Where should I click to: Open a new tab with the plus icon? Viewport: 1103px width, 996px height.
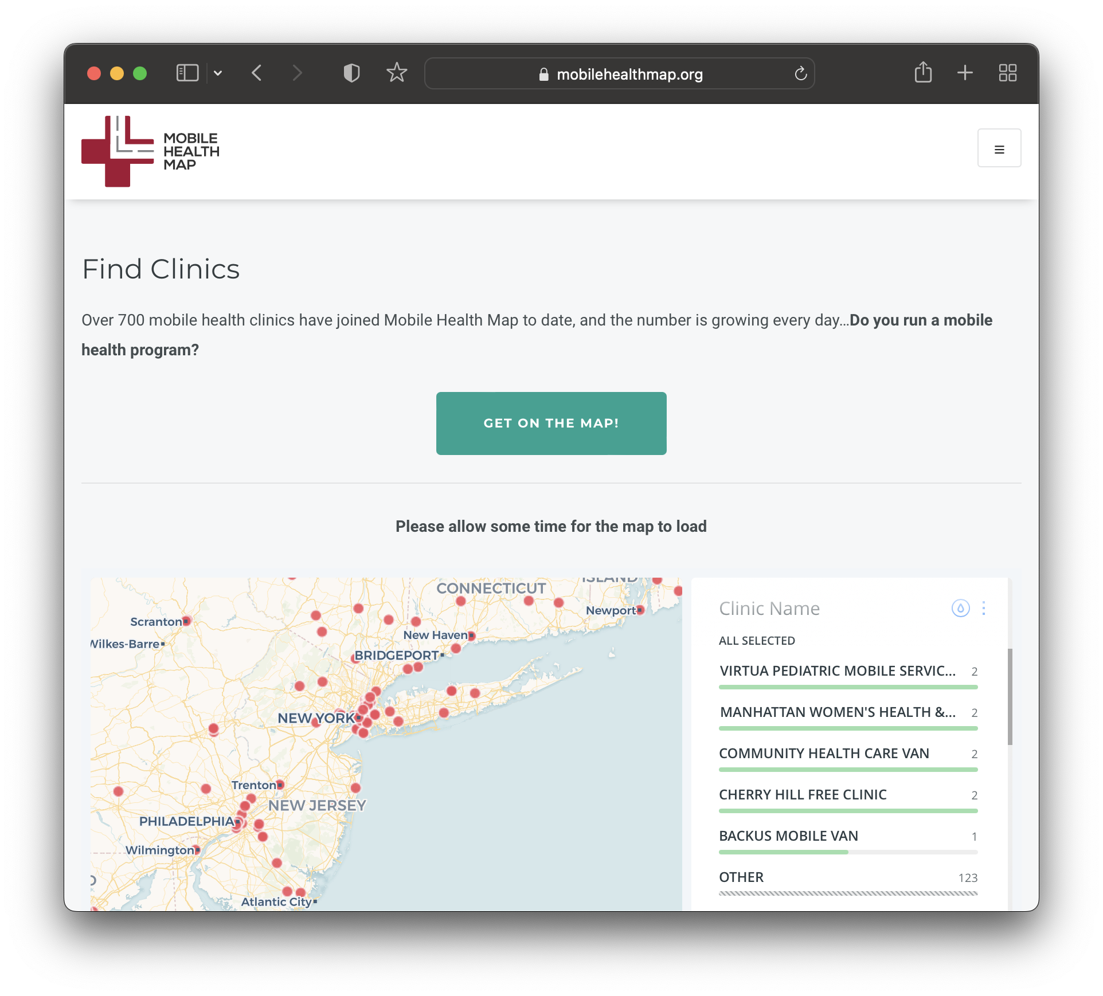coord(965,73)
